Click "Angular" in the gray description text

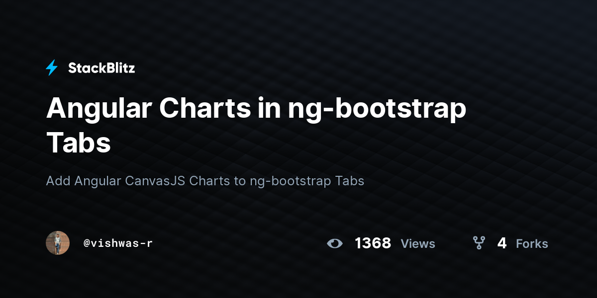98,181
